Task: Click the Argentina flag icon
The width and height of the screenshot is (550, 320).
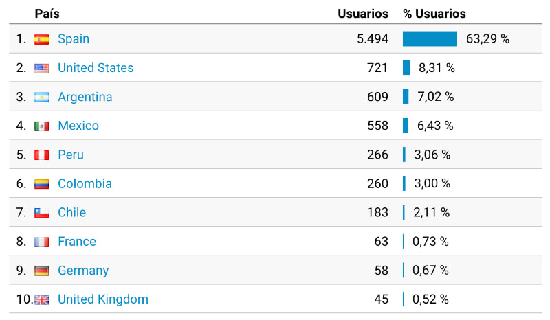Action: point(41,98)
